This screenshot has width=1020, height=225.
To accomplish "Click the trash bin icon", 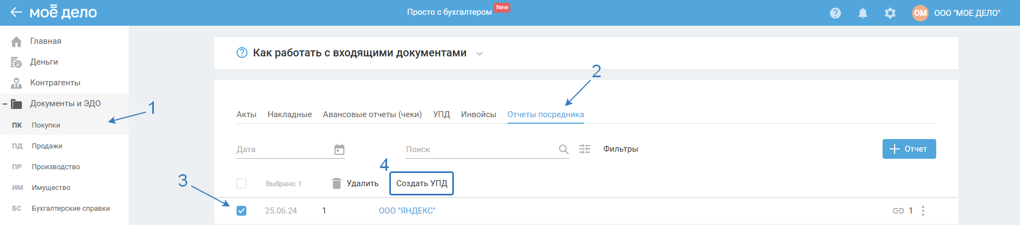I will [337, 183].
